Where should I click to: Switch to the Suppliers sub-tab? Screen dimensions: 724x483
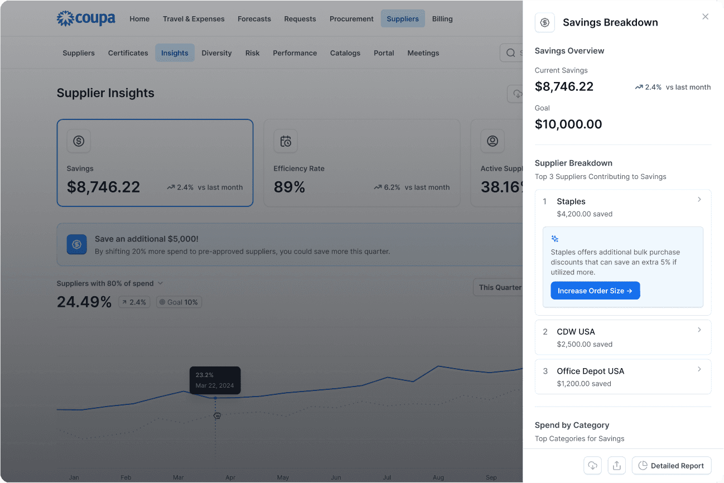pos(79,53)
